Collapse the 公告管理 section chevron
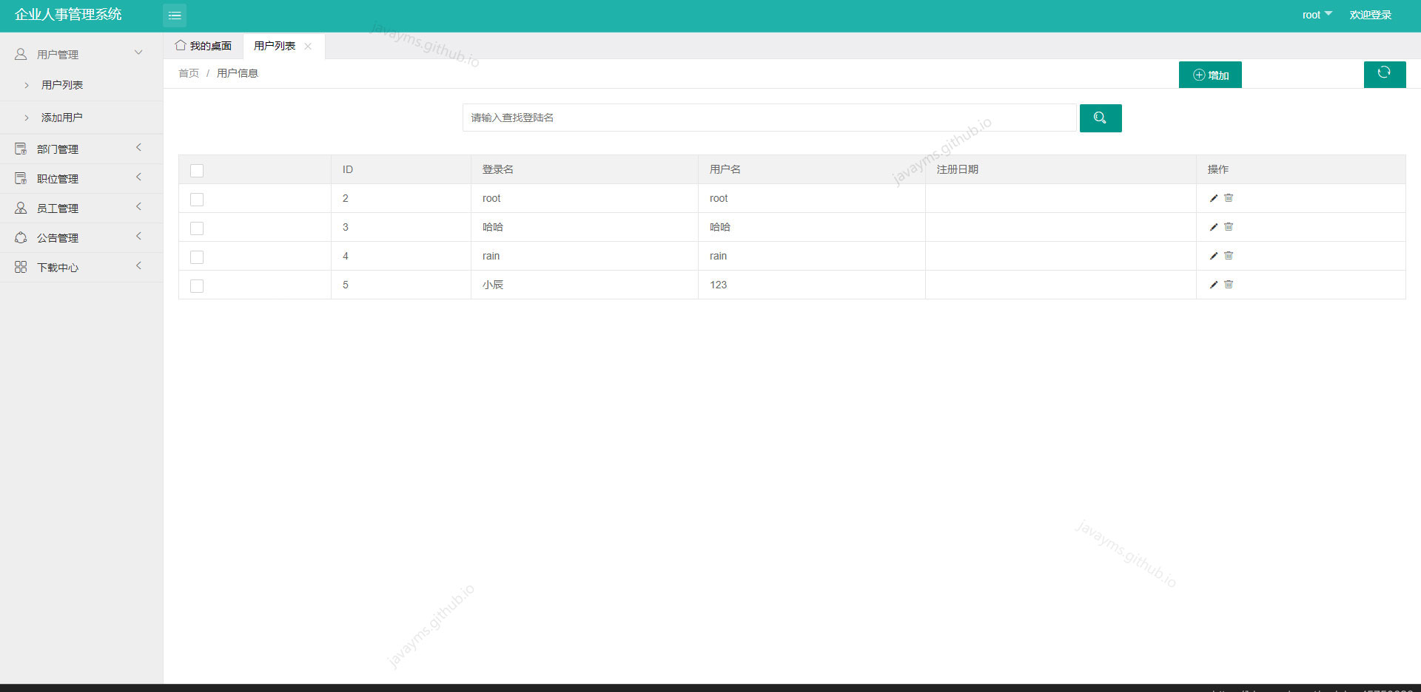Image resolution: width=1421 pixels, height=692 pixels. coord(138,237)
